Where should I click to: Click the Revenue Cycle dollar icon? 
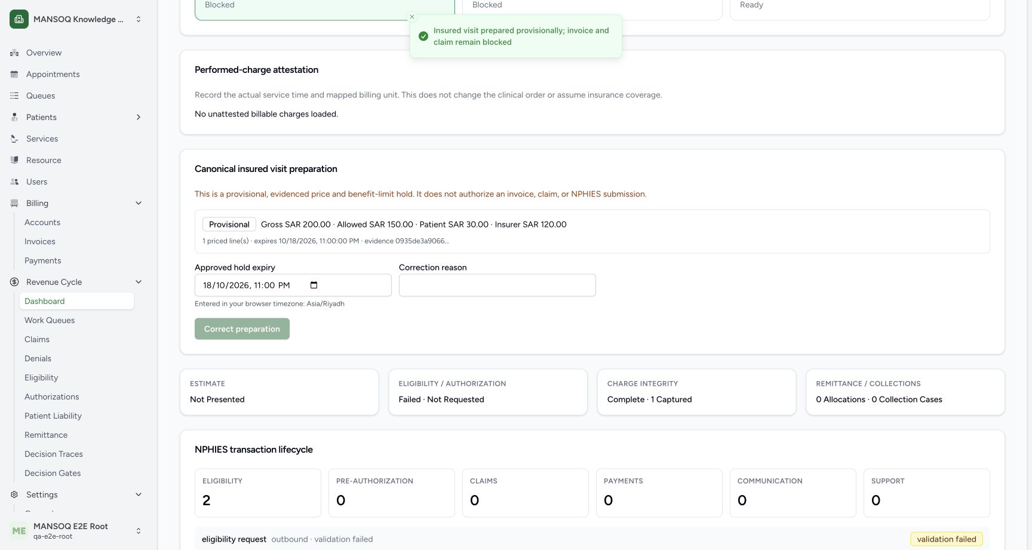[14, 282]
